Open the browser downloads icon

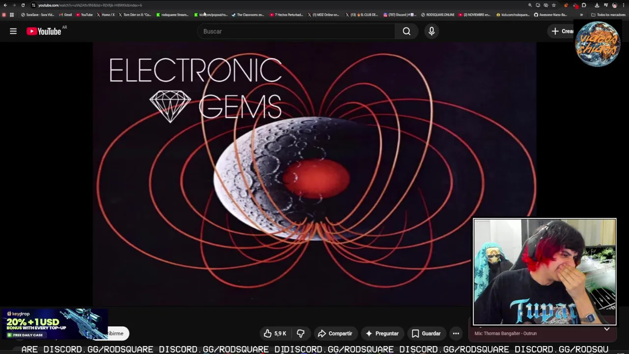(597, 5)
